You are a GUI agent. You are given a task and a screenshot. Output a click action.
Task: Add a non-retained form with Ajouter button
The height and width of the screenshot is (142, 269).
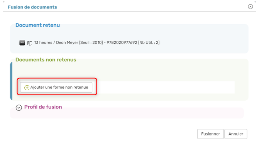(56, 88)
